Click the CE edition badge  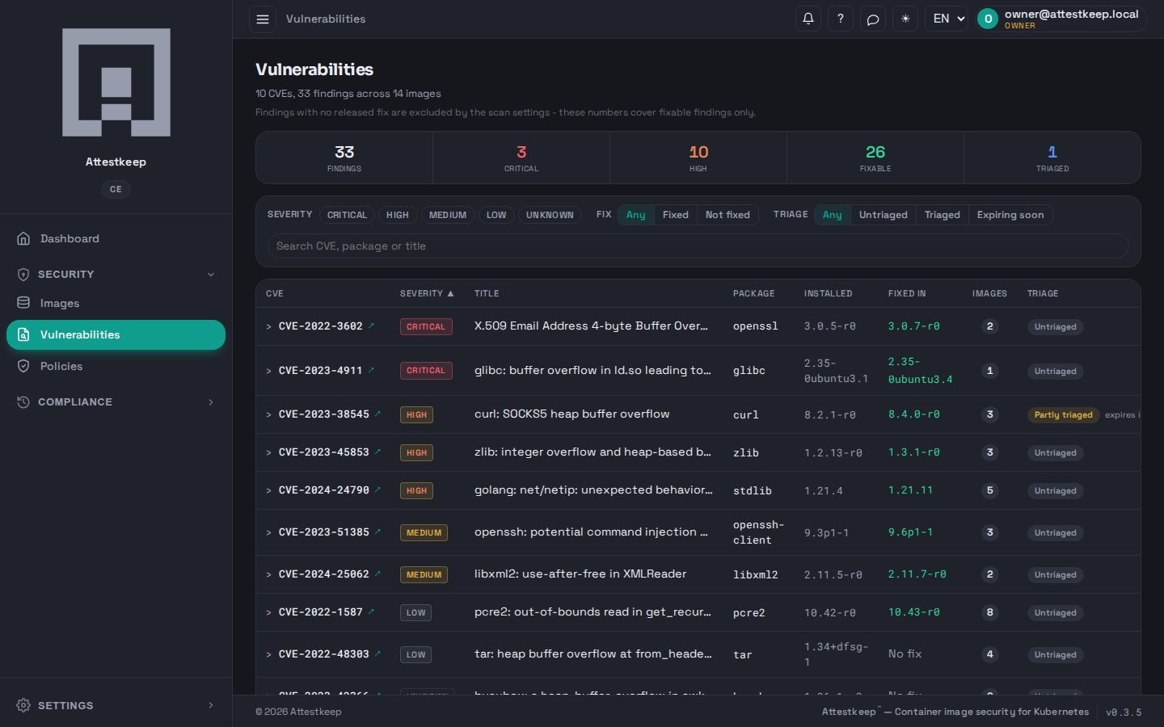pyautogui.click(x=116, y=189)
